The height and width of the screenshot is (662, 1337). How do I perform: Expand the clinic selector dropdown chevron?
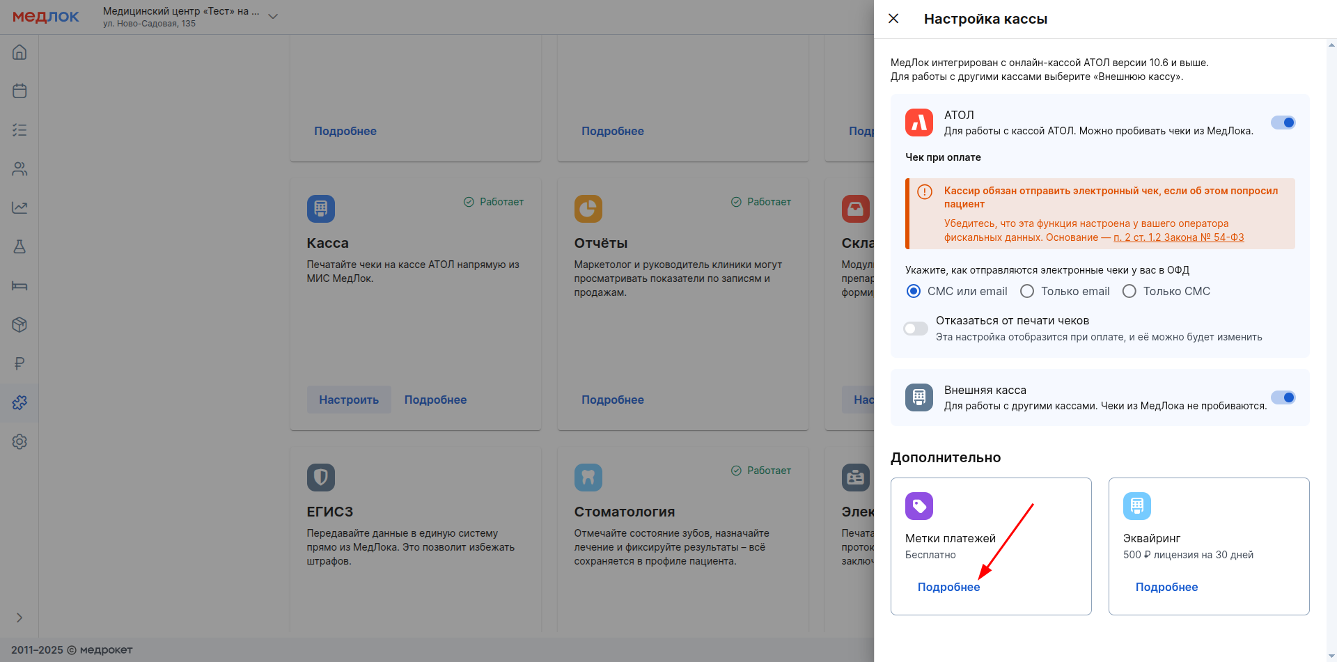[273, 17]
